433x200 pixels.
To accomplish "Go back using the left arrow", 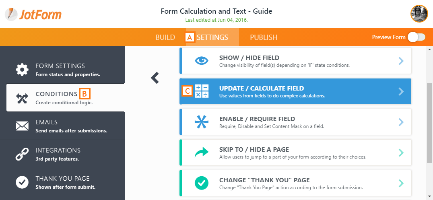I will coord(155,78).
